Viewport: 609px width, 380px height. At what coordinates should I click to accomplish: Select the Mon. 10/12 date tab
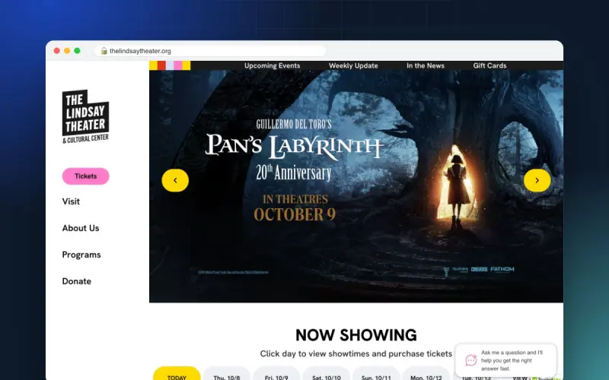point(426,373)
